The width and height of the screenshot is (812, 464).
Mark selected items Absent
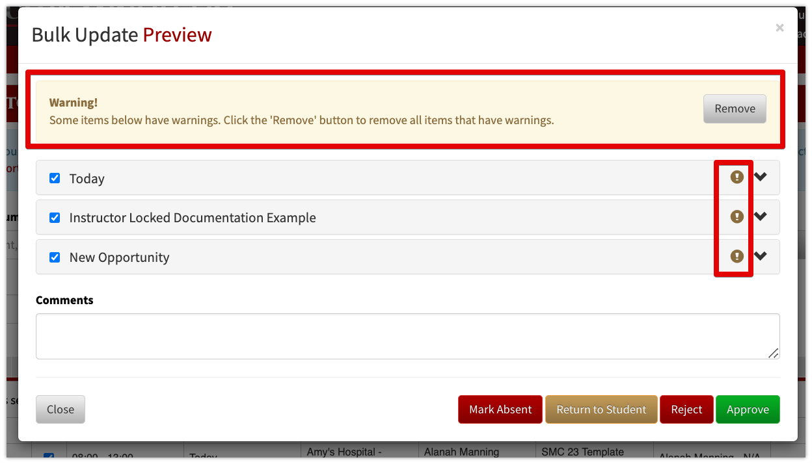coord(500,409)
